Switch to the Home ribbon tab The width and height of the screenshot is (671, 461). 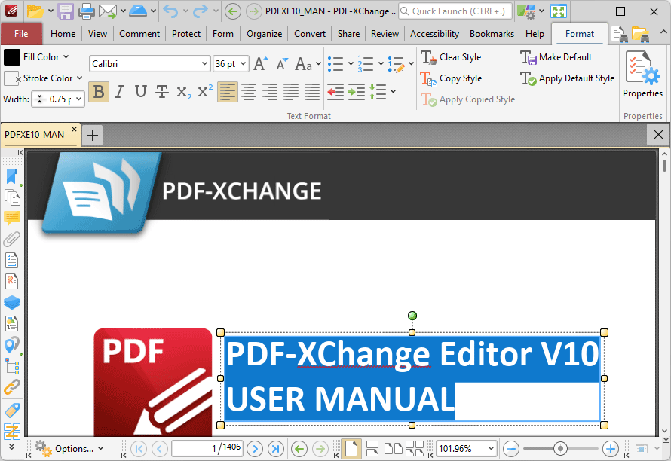(x=63, y=34)
